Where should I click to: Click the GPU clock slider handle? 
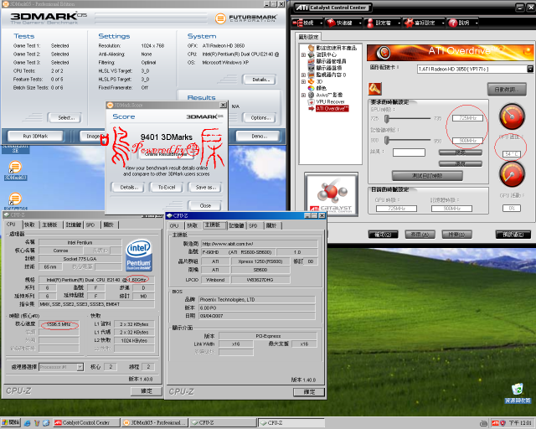tap(387, 119)
